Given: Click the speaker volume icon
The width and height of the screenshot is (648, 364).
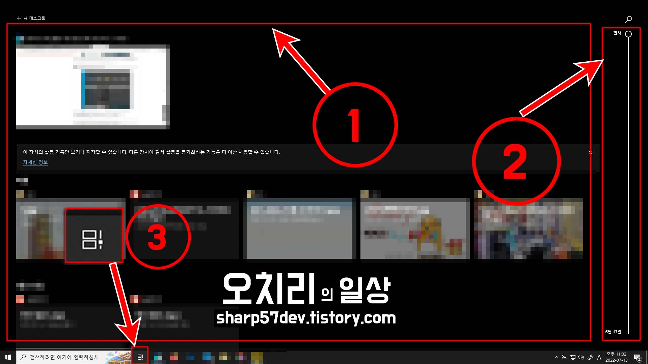Looking at the screenshot, I should pyautogui.click(x=581, y=357).
